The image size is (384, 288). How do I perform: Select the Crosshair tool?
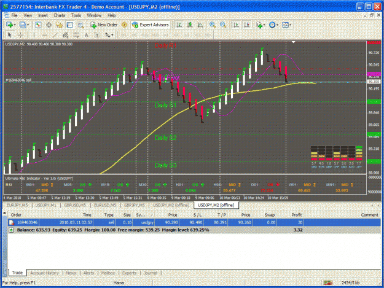tap(21, 35)
